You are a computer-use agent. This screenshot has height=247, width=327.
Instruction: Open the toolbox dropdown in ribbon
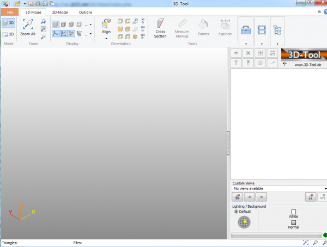tap(246, 42)
